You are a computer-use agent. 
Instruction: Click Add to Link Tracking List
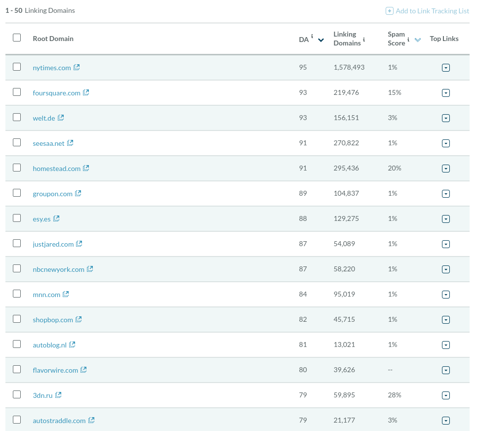428,11
